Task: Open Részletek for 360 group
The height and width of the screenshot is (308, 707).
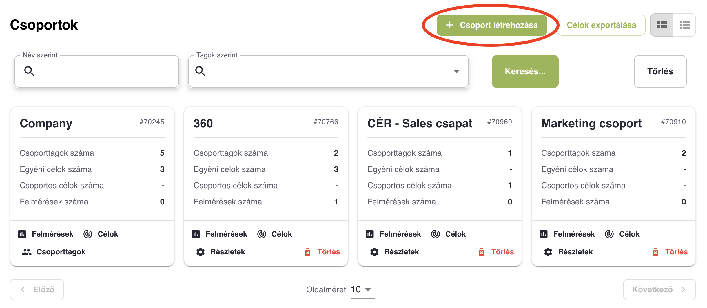Action: coord(221,252)
